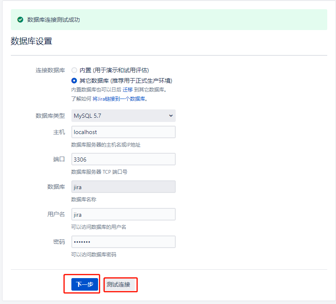
Task: Click the 端口 field label
Action: (59, 159)
